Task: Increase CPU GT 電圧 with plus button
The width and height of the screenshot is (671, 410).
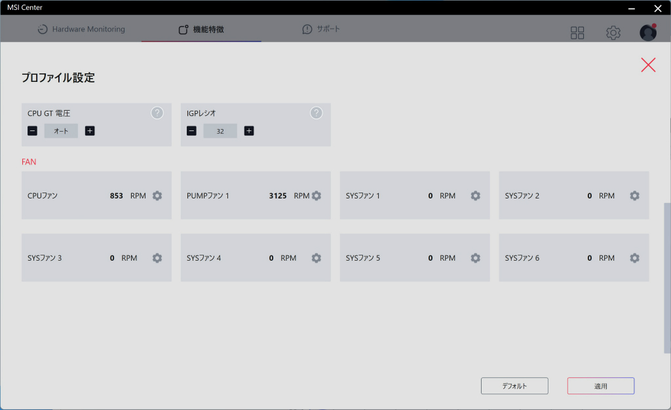Action: 90,131
